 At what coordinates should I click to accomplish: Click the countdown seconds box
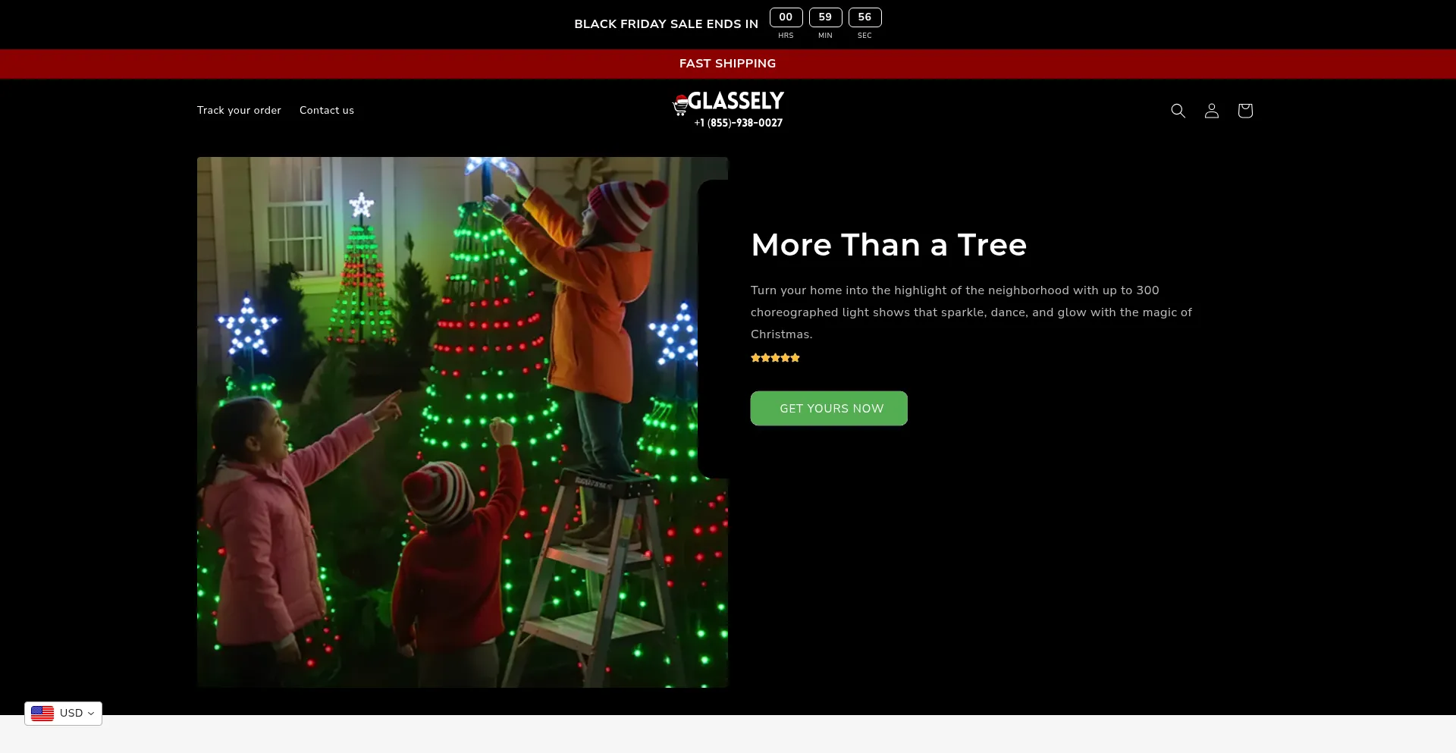(x=864, y=17)
